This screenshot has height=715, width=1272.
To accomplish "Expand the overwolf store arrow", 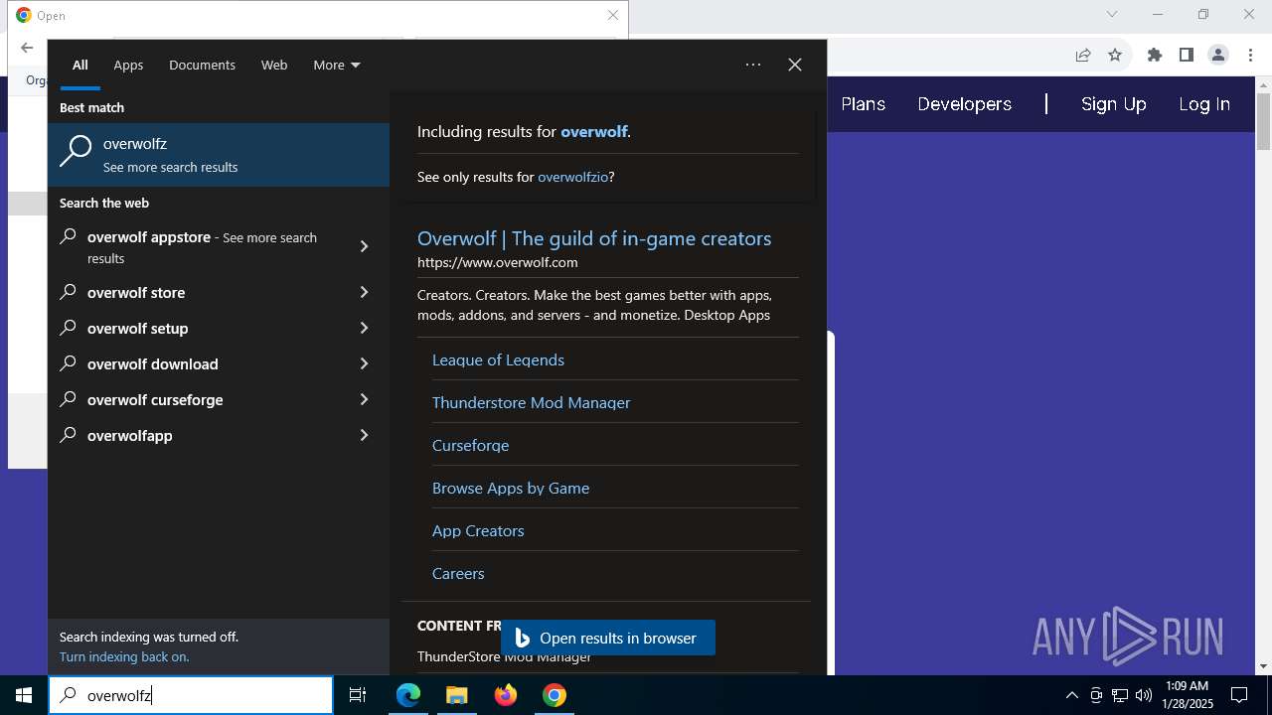I will (x=364, y=292).
